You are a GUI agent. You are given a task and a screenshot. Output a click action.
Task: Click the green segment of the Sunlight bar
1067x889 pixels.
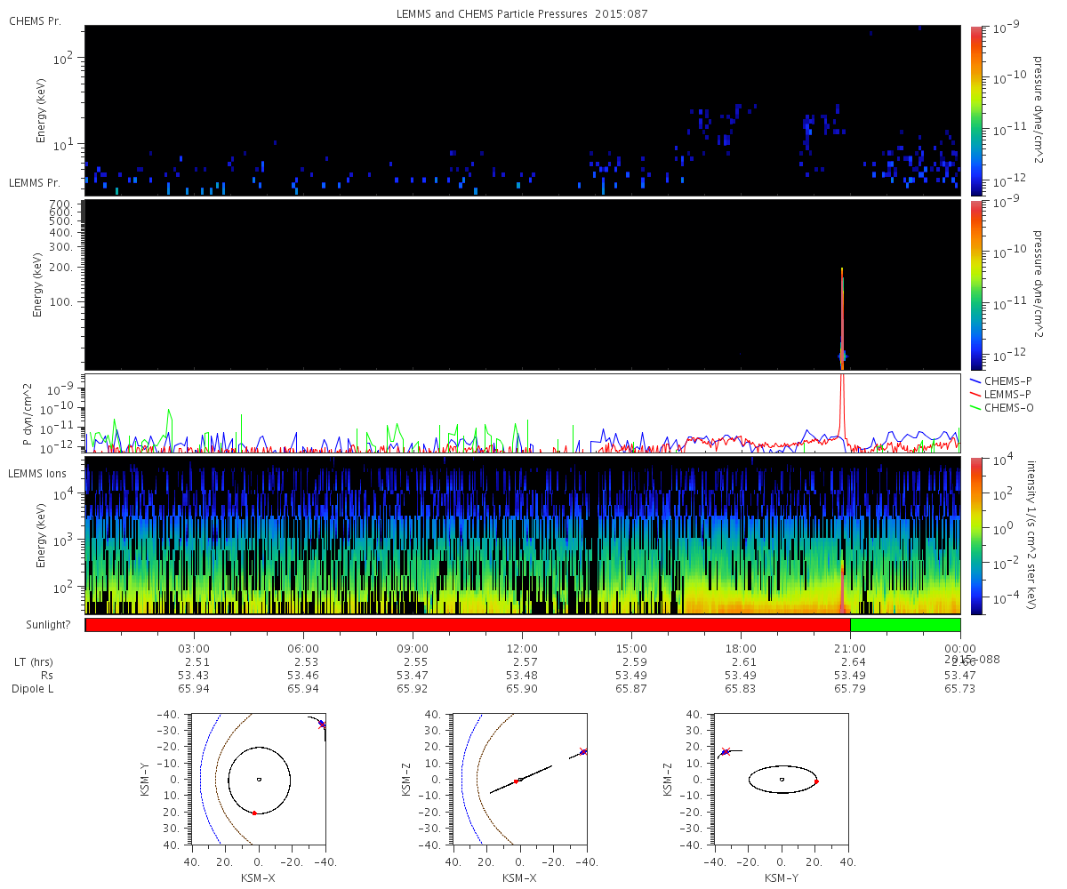click(x=905, y=625)
